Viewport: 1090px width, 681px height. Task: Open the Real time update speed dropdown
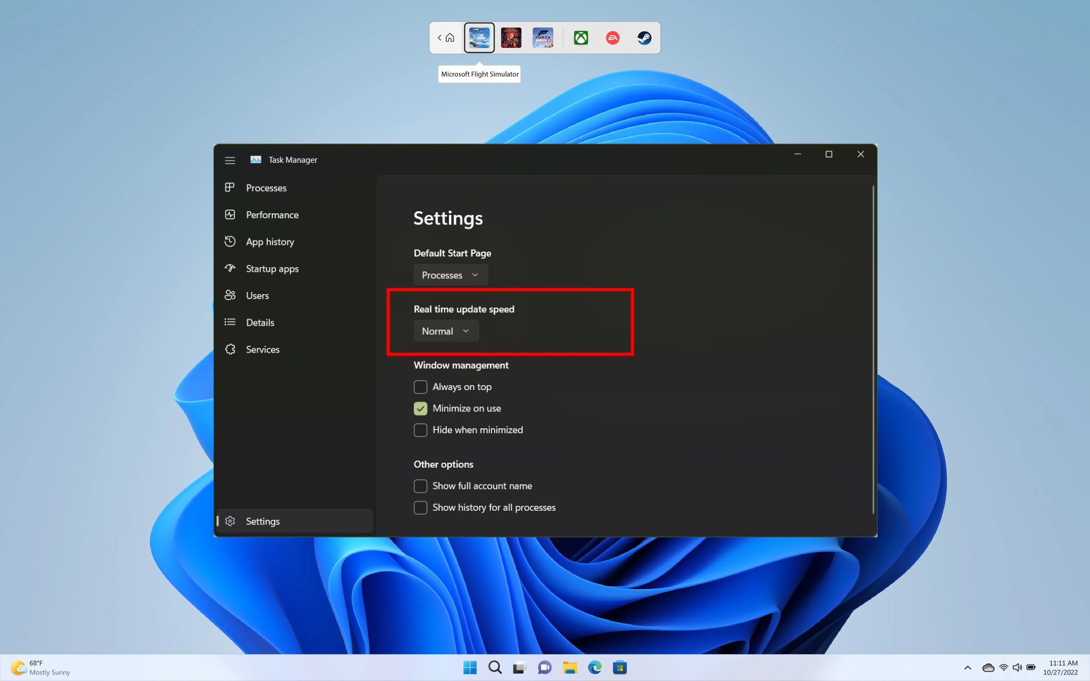[446, 331]
